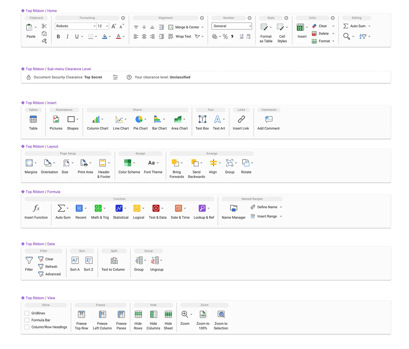
Task: Click the Paste clipboard icon
Action: point(29,27)
